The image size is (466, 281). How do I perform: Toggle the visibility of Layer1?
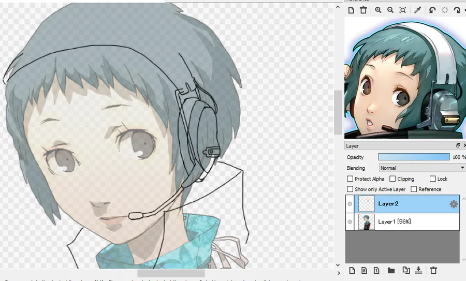pos(350,222)
